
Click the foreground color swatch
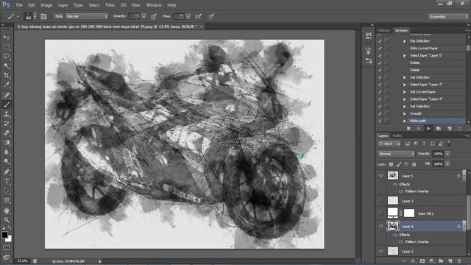(4, 235)
